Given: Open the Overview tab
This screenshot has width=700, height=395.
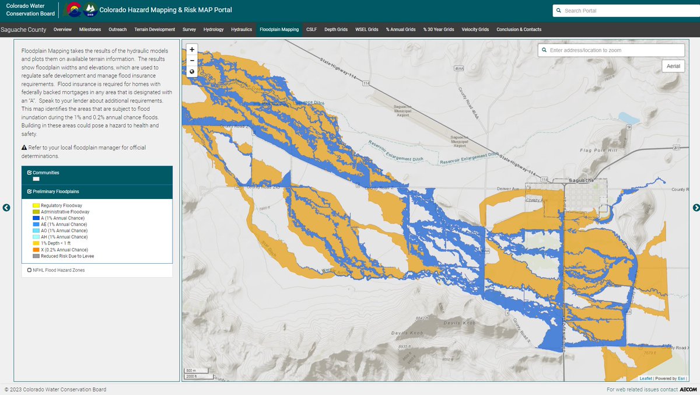Looking at the screenshot, I should tap(62, 29).
